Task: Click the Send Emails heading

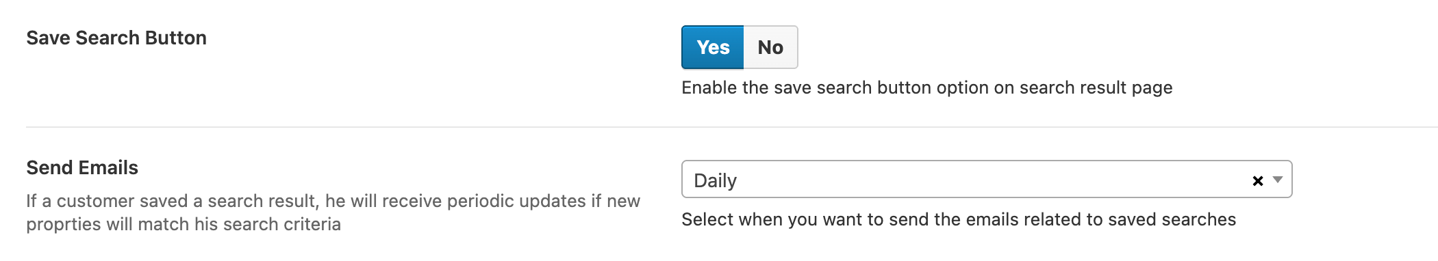Action: pyautogui.click(x=82, y=167)
